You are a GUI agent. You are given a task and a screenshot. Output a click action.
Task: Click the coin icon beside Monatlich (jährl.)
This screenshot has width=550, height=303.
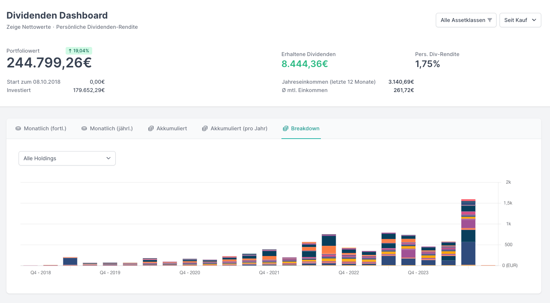(x=84, y=128)
